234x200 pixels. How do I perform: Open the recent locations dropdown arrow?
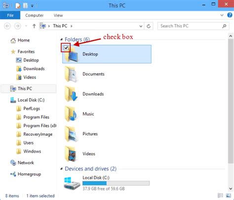point(26,26)
